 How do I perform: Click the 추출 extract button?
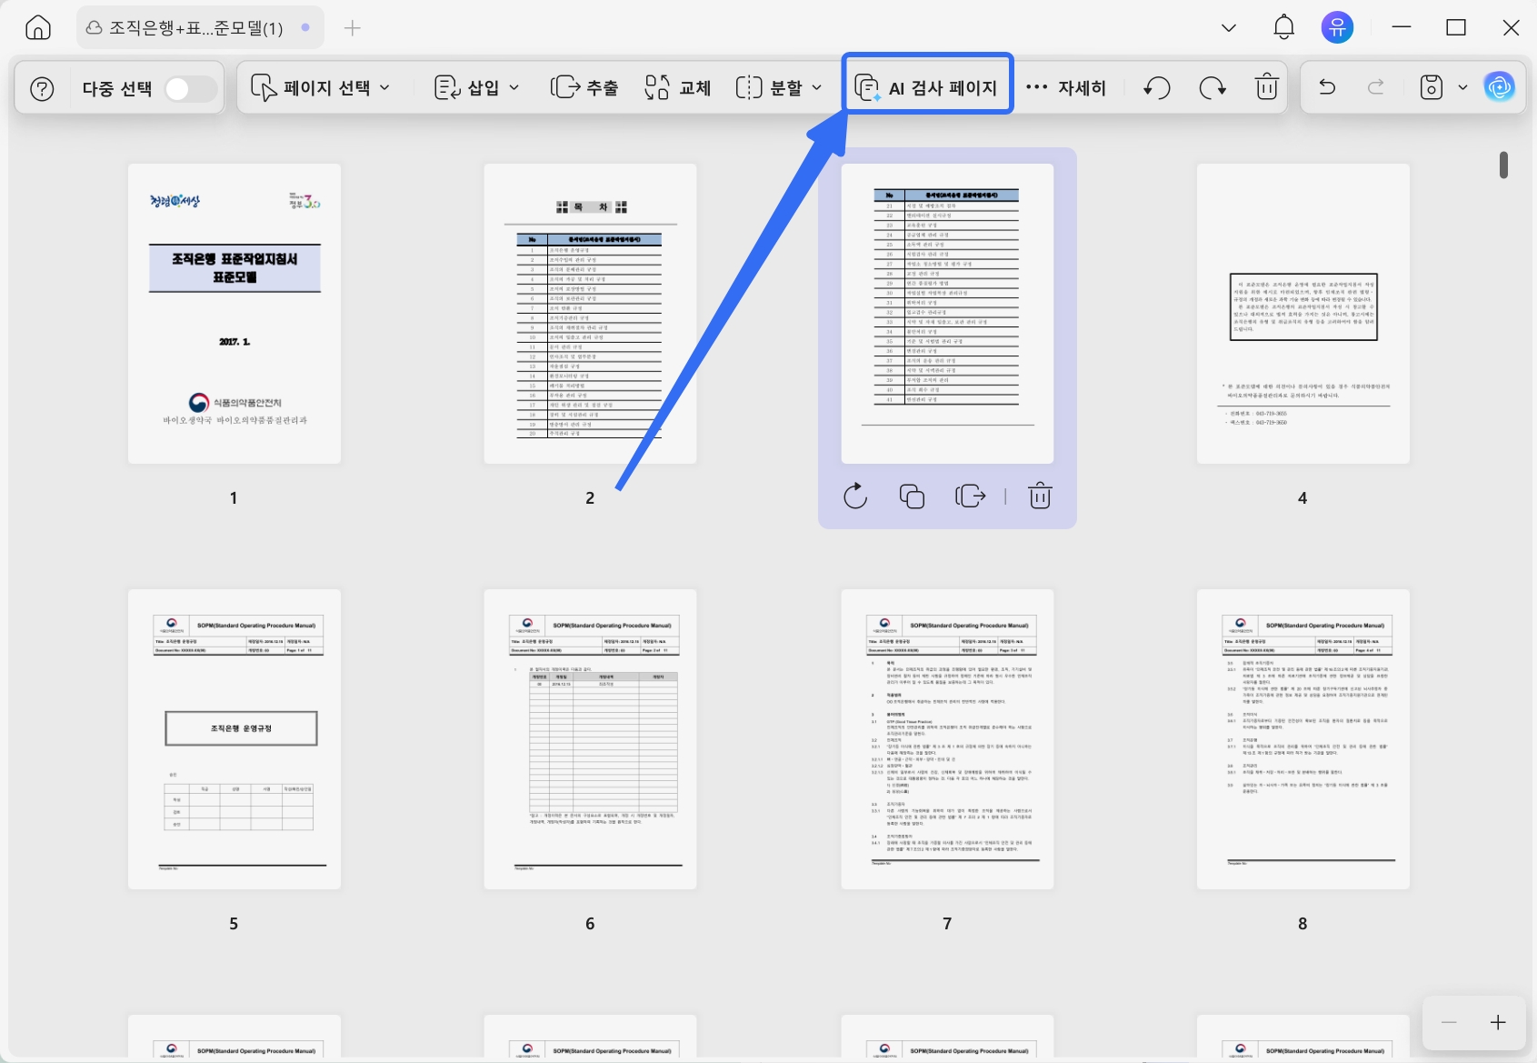click(x=584, y=88)
